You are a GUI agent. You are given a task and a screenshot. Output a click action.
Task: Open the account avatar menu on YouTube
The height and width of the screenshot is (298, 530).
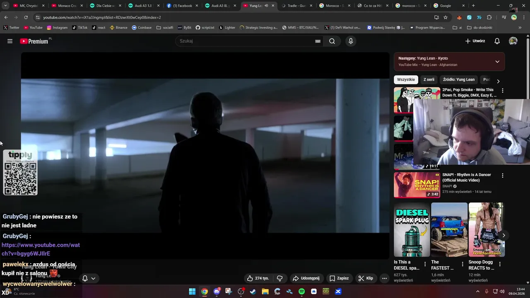click(x=513, y=41)
